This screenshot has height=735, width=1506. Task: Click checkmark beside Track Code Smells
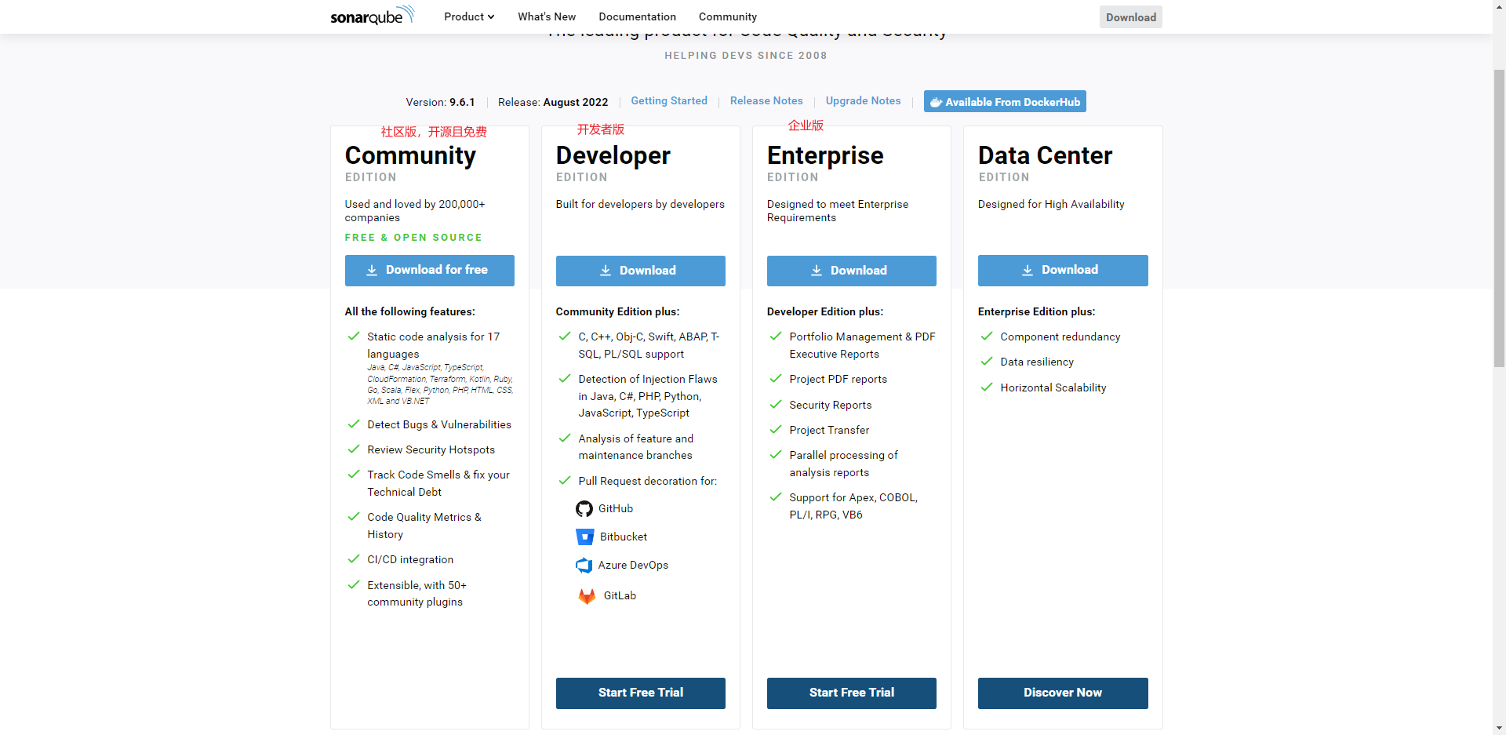[354, 474]
